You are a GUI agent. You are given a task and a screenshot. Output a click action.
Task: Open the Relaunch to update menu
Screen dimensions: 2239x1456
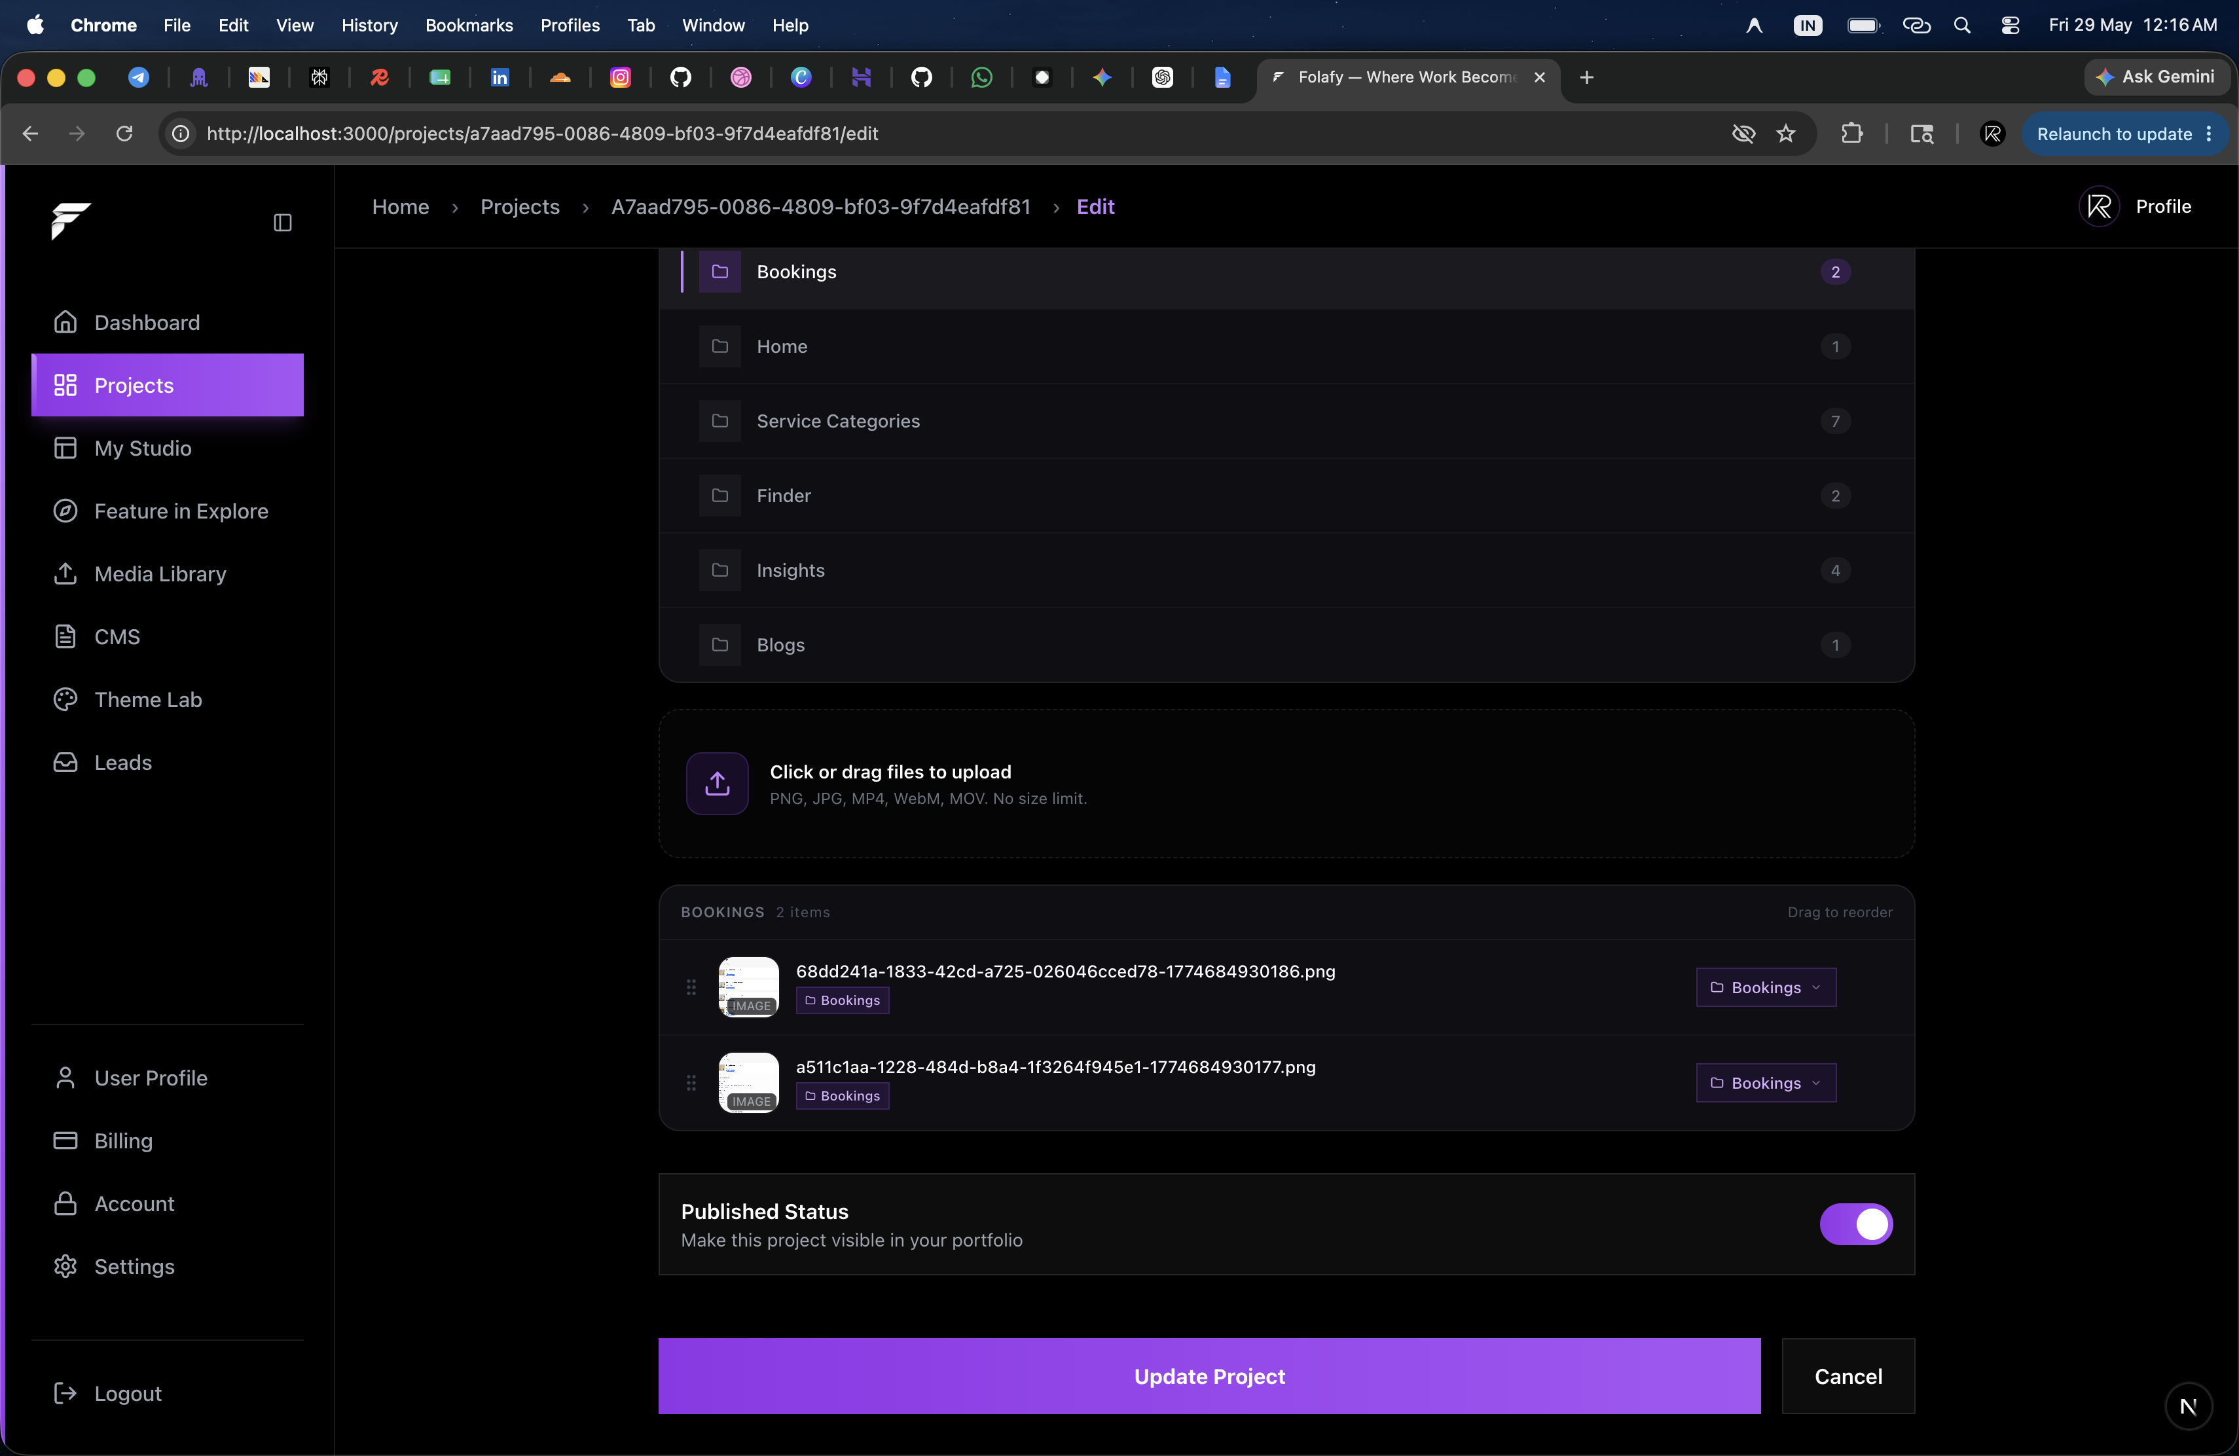coord(2124,134)
